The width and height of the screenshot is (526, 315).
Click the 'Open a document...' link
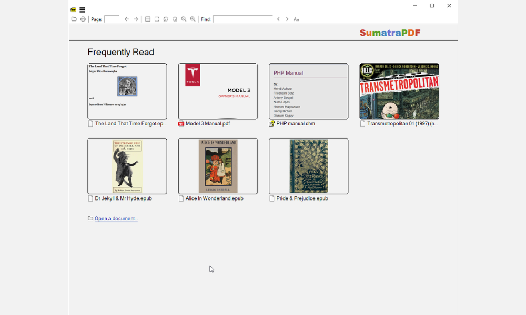coord(116,218)
